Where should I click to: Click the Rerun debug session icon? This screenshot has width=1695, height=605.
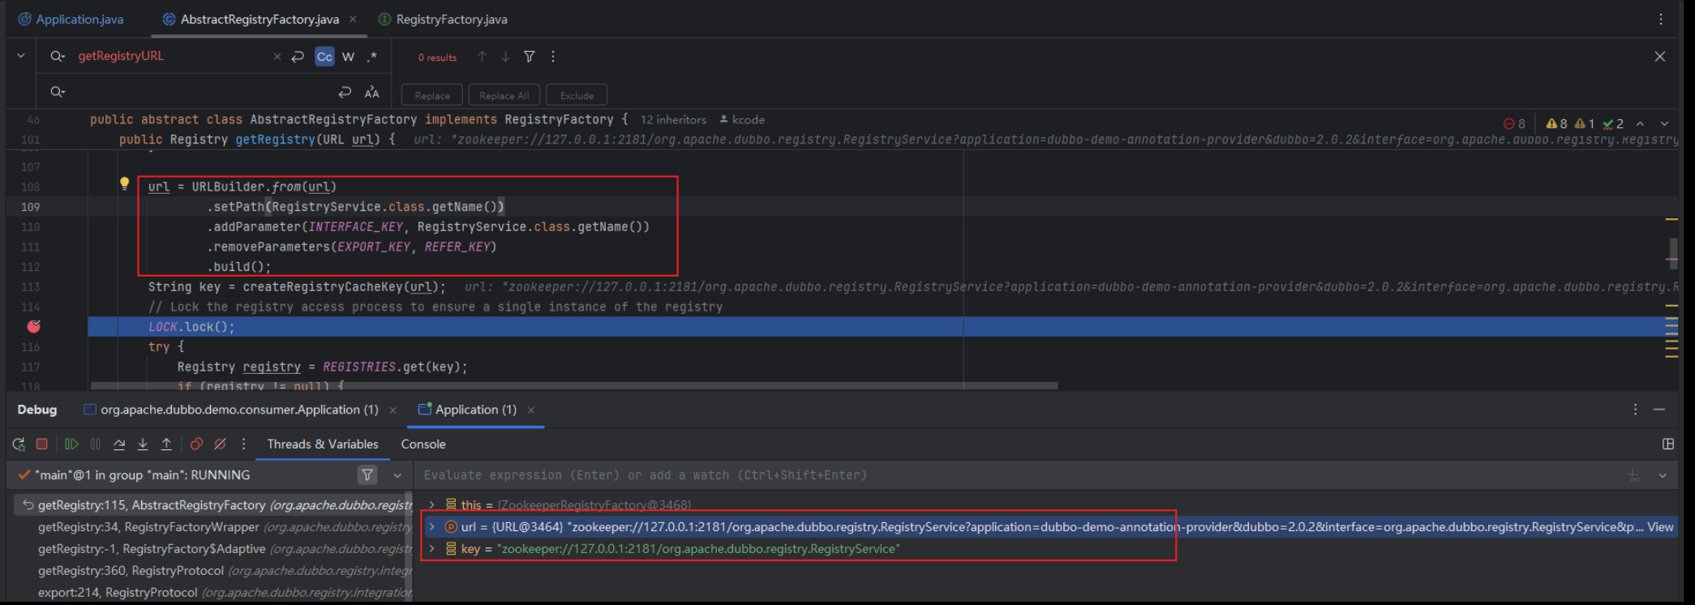point(19,444)
